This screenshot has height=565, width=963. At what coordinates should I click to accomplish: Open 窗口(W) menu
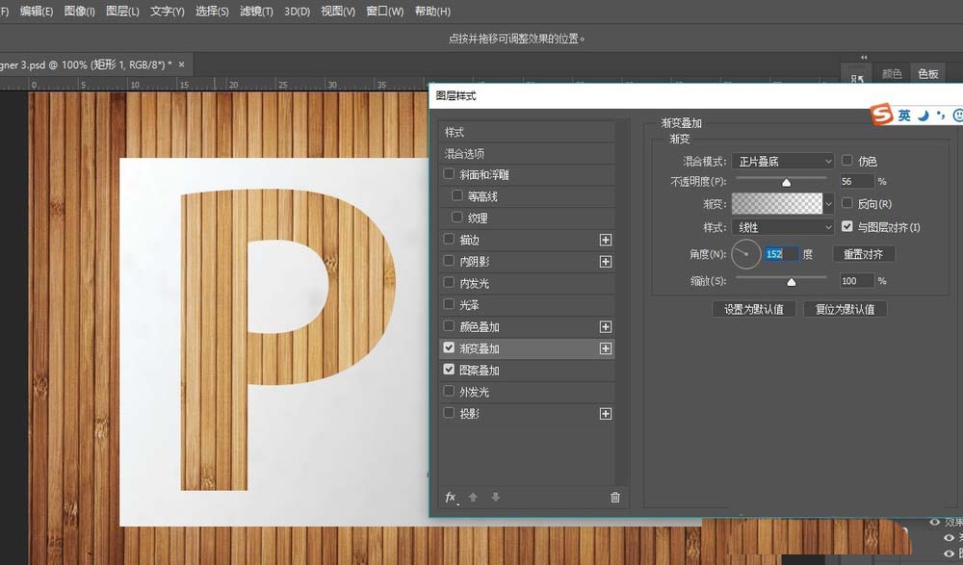click(x=384, y=11)
